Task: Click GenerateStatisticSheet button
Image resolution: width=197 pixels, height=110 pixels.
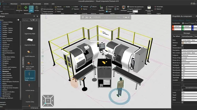Action: 190,87
